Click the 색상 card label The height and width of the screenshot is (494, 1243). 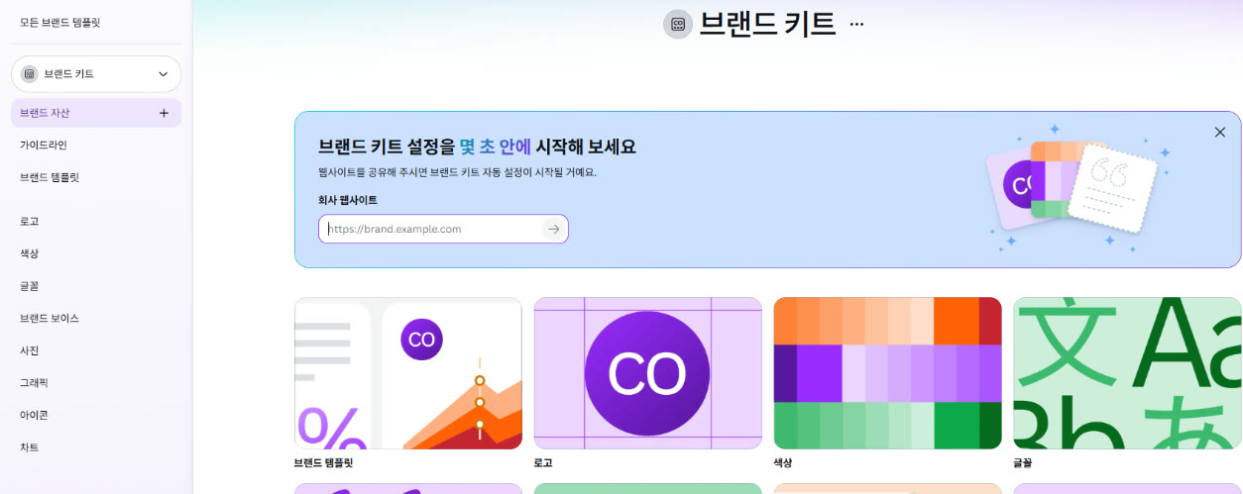[784, 462]
